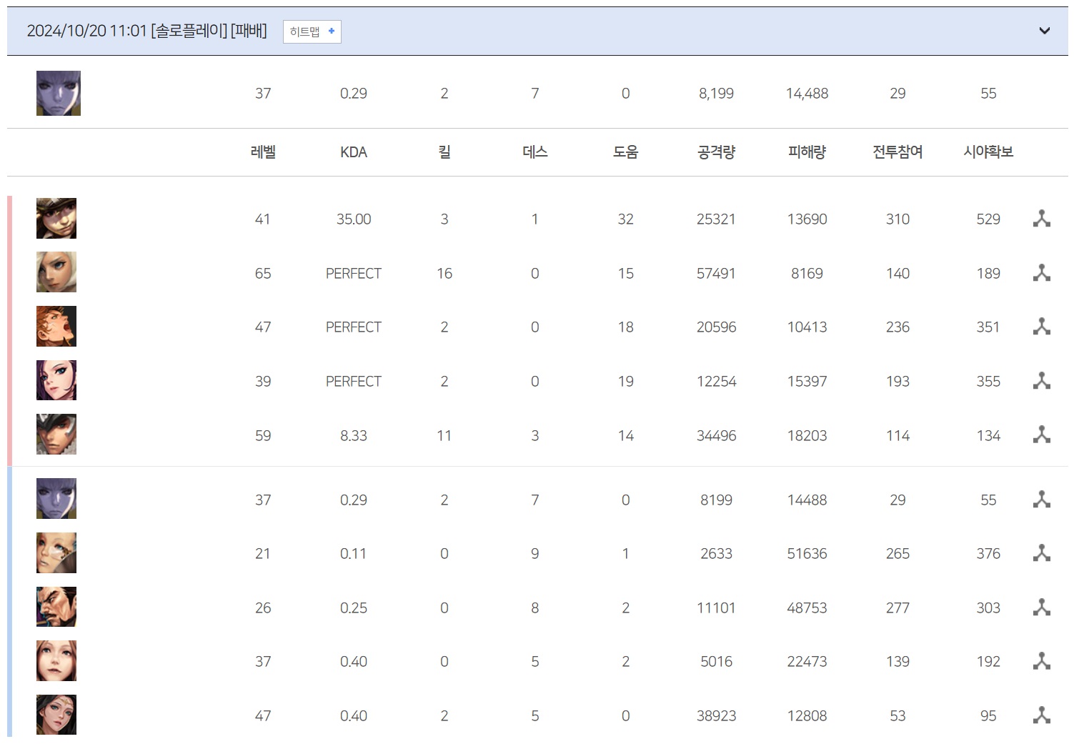
Task: Collapse the match panel with the chevron
Action: 1044,31
